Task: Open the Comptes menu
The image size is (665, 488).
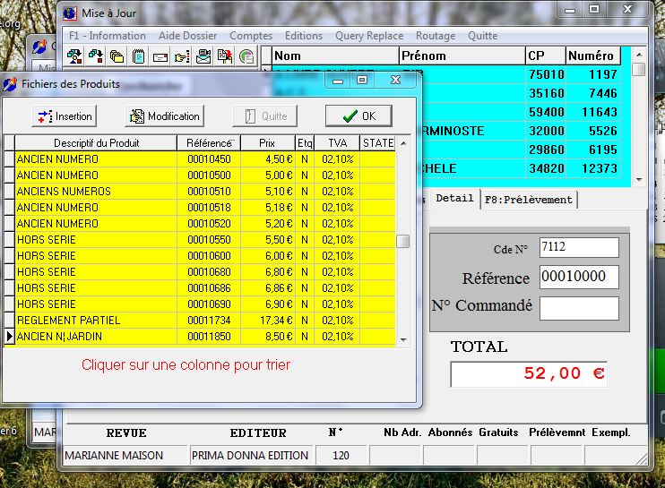Action: tap(251, 36)
